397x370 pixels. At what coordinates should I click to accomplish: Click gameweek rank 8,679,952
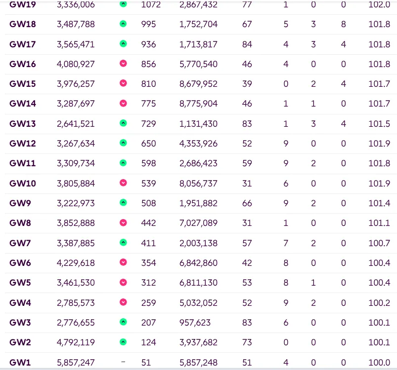(x=199, y=84)
